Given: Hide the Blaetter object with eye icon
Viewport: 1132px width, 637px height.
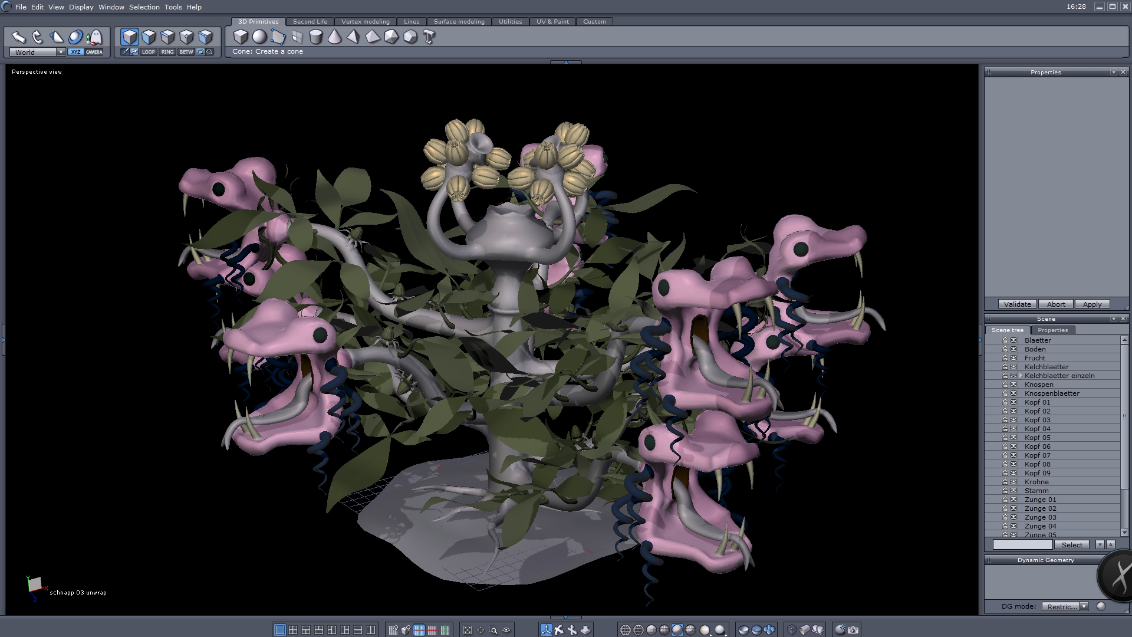Looking at the screenshot, I should coord(1013,340).
